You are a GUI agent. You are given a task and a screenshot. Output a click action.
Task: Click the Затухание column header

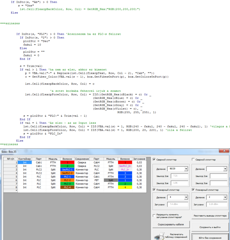(139, 159)
